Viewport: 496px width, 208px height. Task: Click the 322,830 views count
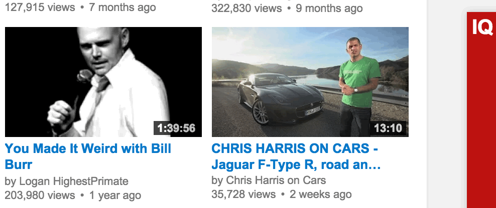coord(246,8)
